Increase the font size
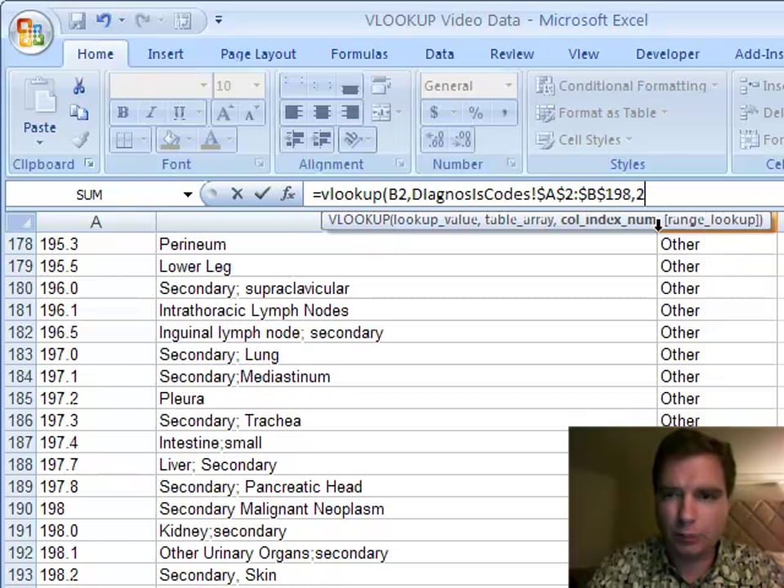 coord(224,114)
